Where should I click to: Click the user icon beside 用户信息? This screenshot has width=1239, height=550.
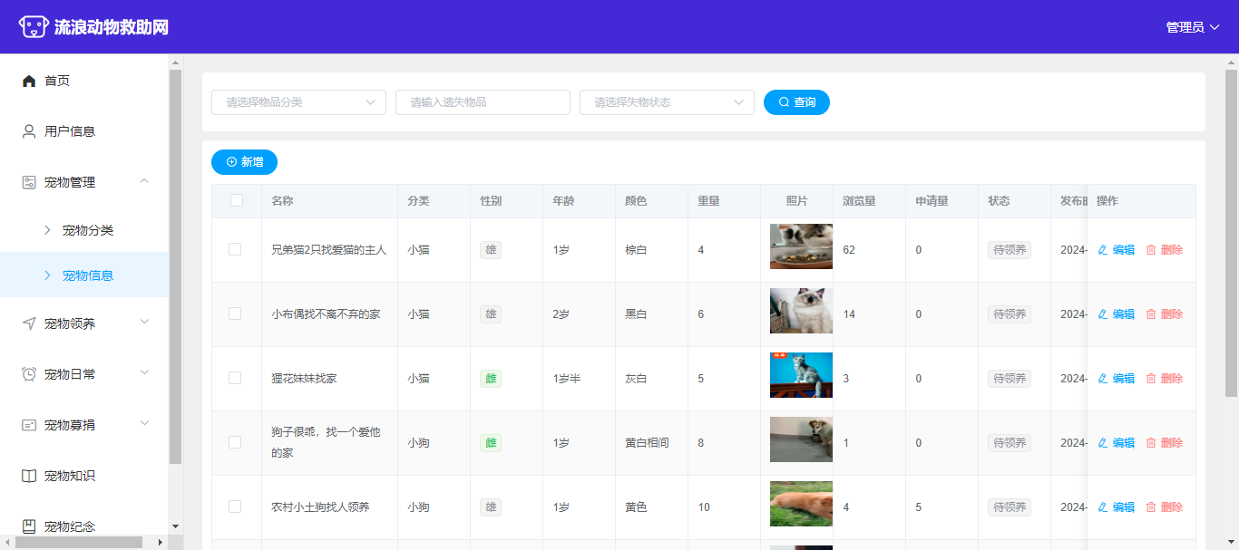tap(29, 131)
